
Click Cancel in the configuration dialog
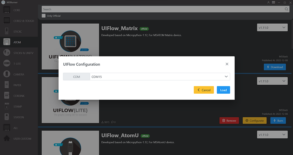(204, 90)
